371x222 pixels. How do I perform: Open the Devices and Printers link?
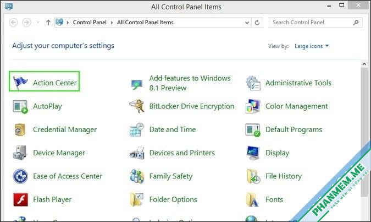tap(182, 153)
